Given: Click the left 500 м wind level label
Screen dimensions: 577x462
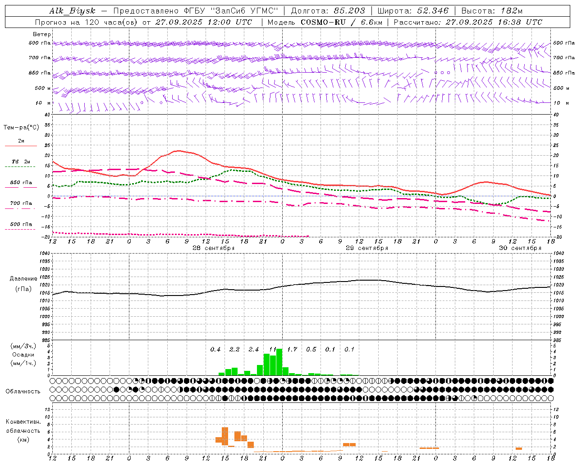Looking at the screenshot, I should point(43,88).
